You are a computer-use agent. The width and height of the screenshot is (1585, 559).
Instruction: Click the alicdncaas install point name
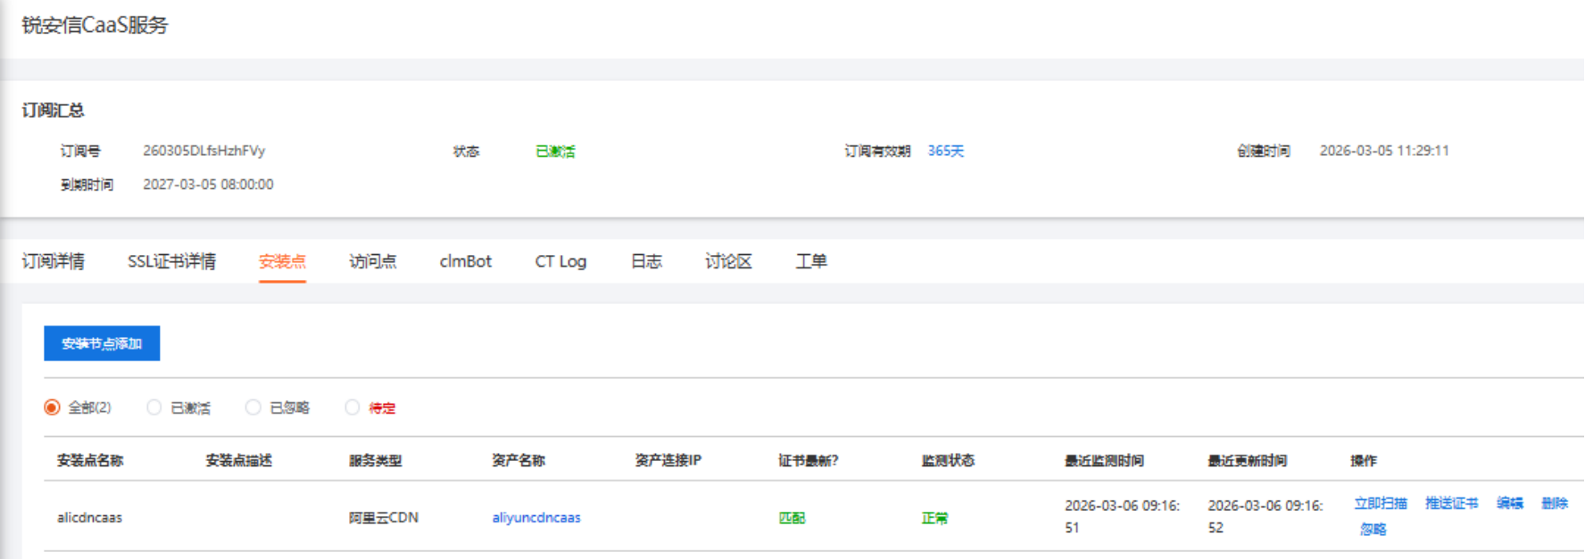click(x=89, y=517)
